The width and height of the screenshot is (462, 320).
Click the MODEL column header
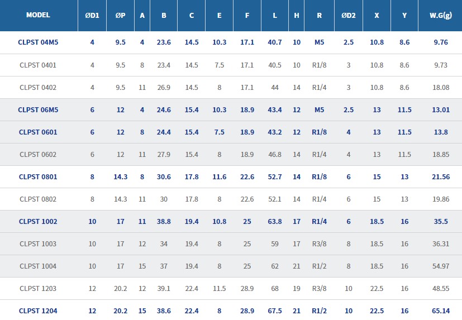click(x=38, y=15)
